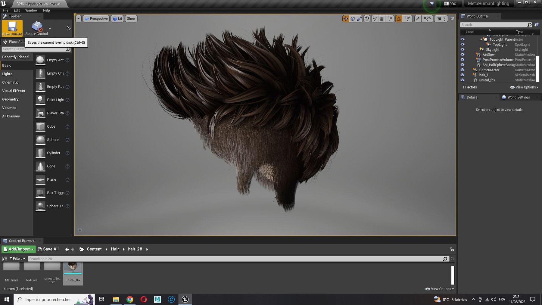Viewport: 542px width, 305px height.
Task: Toggle grid snapping in the viewport
Action: [x=382, y=19]
